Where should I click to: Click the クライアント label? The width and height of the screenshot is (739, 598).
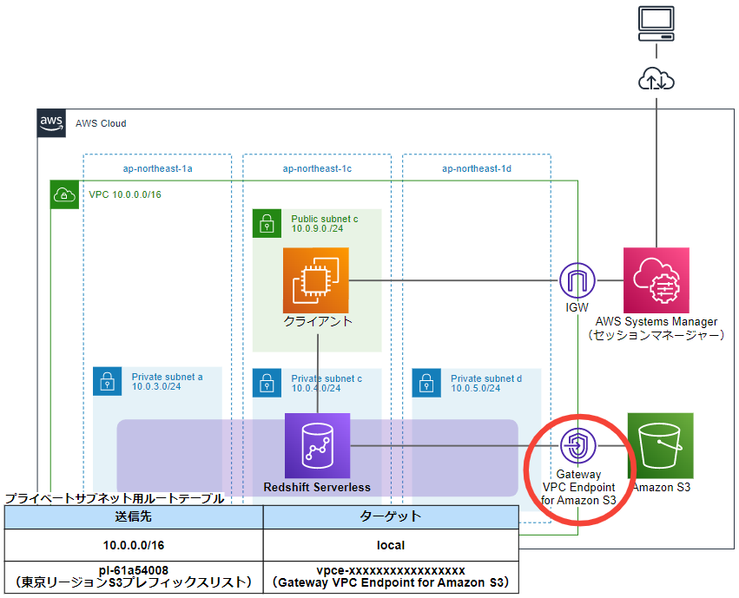pos(318,322)
